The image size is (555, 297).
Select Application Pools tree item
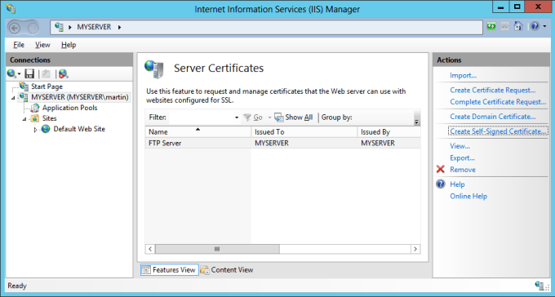click(69, 108)
